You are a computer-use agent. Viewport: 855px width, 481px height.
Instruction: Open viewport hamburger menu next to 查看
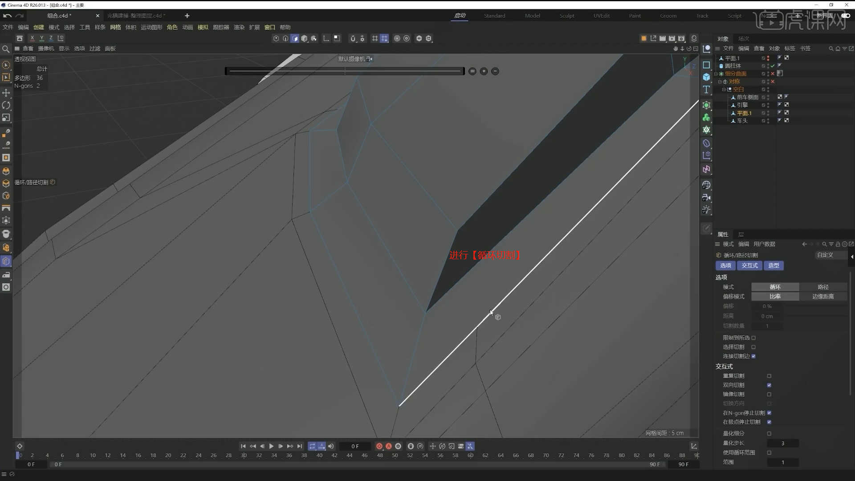pyautogui.click(x=17, y=49)
